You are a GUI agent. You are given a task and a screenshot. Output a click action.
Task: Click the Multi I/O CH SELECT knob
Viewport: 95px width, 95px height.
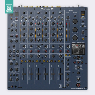(x=83, y=26)
